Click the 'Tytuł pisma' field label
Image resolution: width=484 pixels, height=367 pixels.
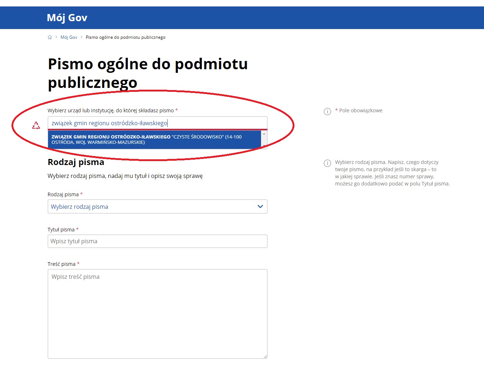(61, 230)
